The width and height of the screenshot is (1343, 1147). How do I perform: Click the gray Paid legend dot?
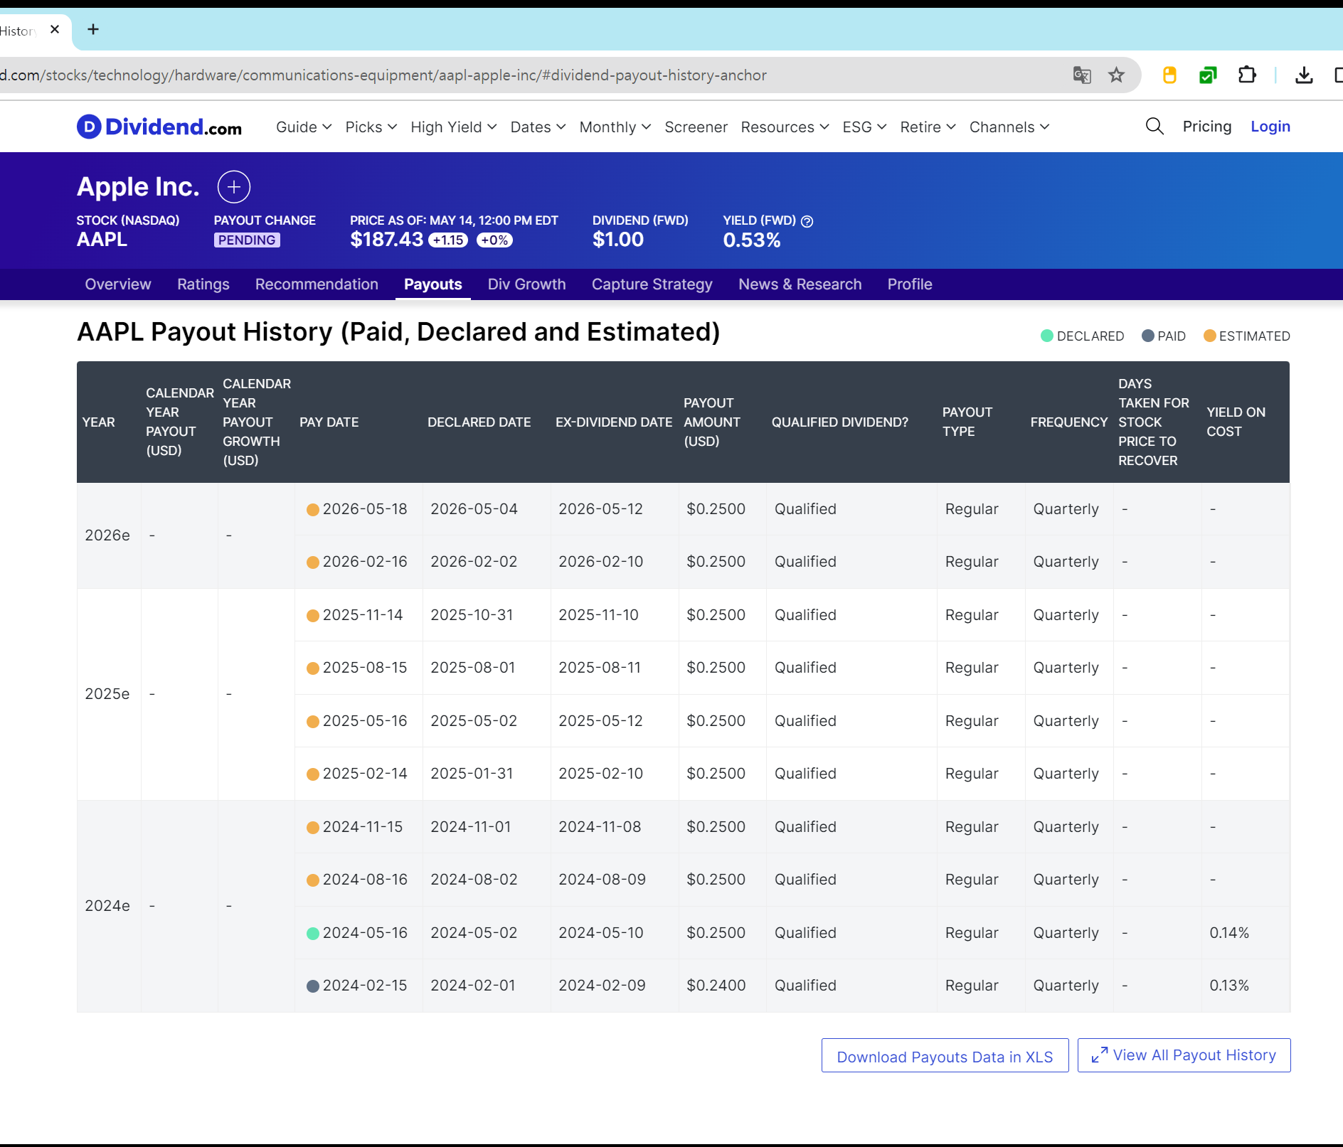[x=1148, y=336]
